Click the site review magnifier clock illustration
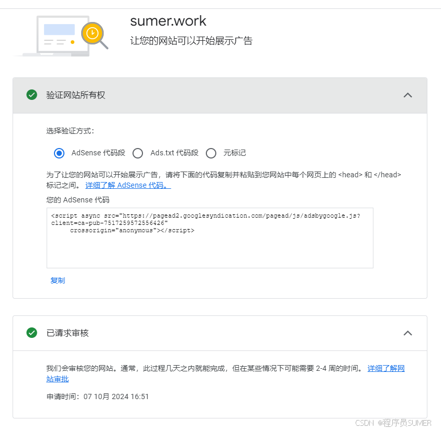Viewport: 441px width, 431px height. pyautogui.click(x=94, y=35)
